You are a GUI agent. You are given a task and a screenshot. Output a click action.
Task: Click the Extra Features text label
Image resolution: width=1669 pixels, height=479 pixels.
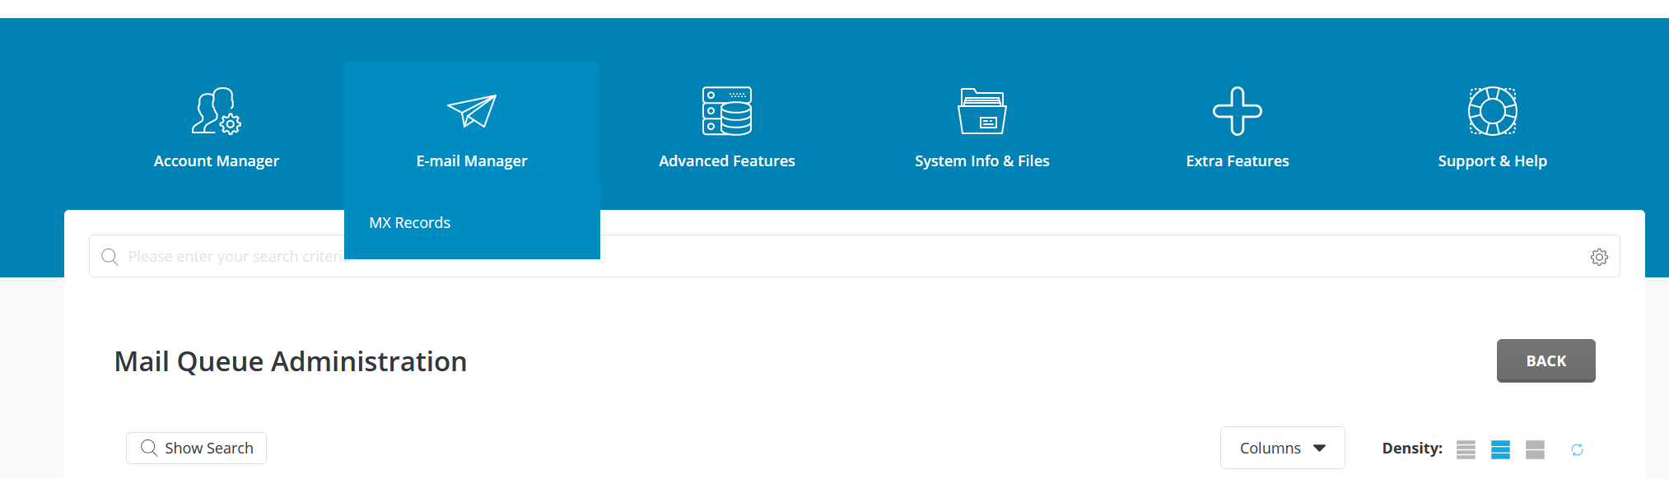(1237, 161)
